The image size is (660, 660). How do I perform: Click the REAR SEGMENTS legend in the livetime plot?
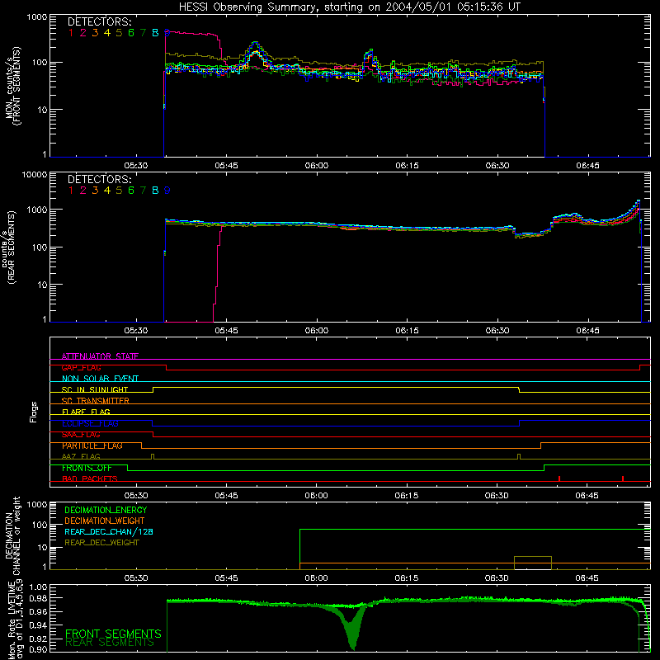coord(110,643)
